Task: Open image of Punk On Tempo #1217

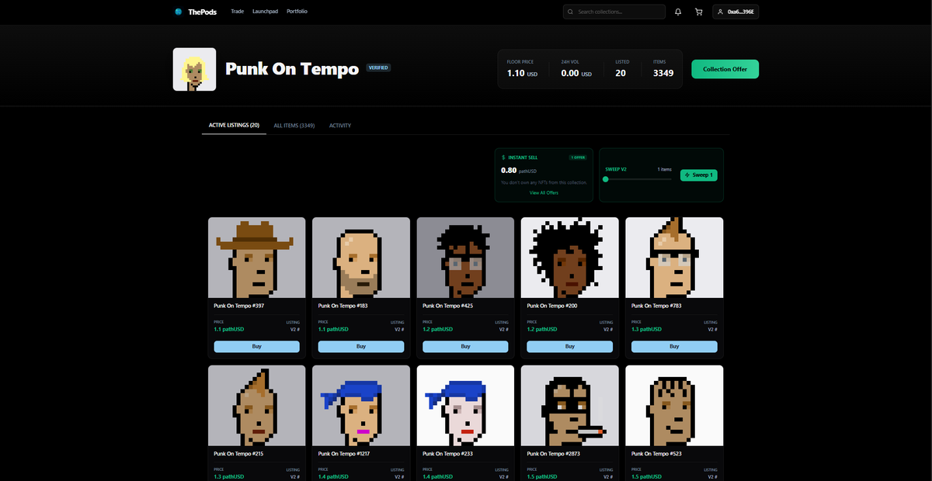Action: (x=361, y=406)
